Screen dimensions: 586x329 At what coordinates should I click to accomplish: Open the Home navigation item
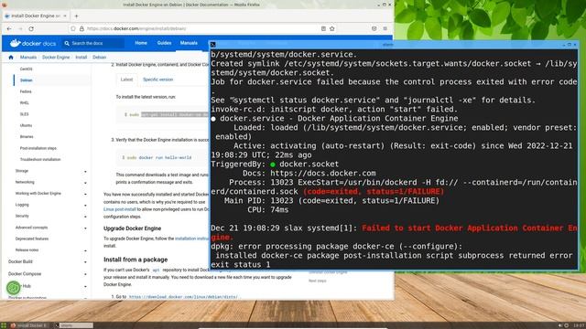click(x=141, y=43)
